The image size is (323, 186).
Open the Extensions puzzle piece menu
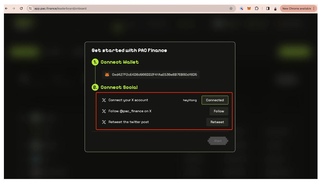[x=257, y=9]
